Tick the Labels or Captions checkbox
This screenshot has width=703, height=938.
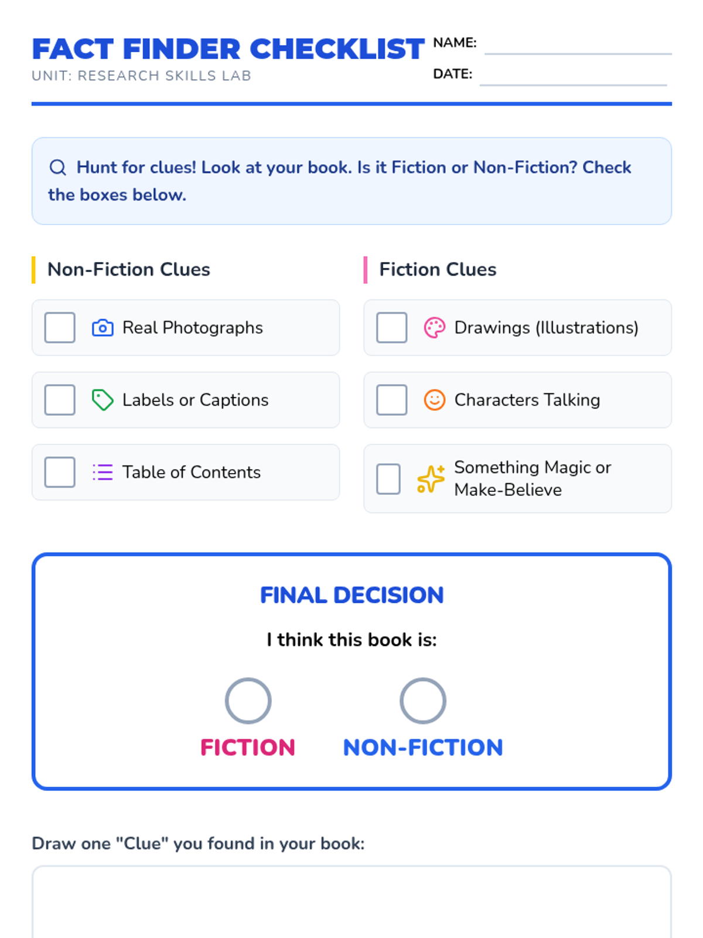60,400
